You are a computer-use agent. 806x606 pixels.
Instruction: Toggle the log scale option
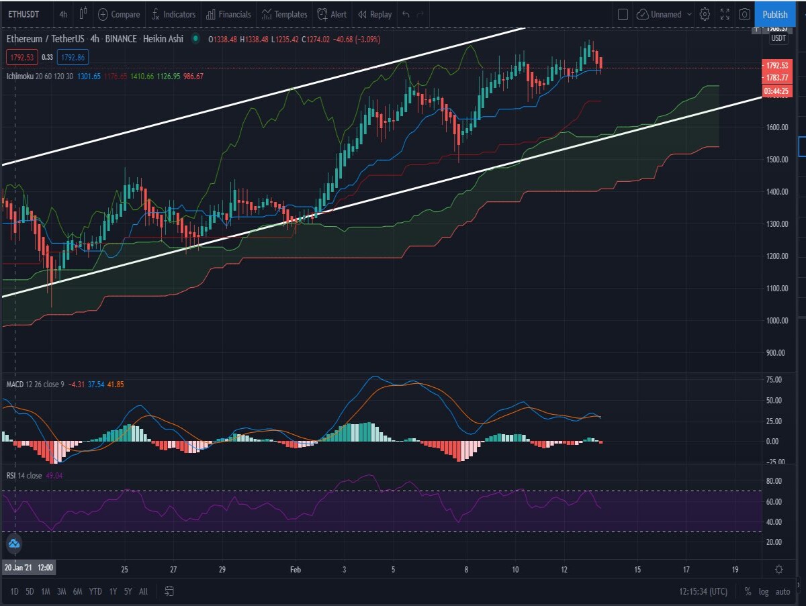[x=764, y=591]
